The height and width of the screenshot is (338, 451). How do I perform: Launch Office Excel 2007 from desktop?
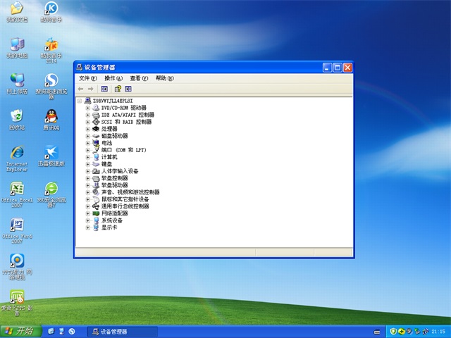point(16,190)
